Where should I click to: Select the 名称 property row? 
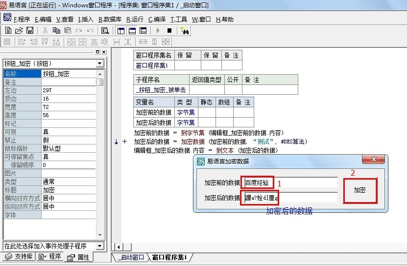click(x=49, y=74)
